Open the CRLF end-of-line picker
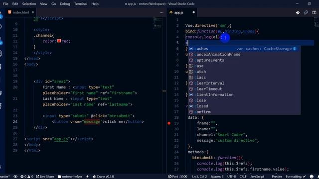 click(243, 177)
